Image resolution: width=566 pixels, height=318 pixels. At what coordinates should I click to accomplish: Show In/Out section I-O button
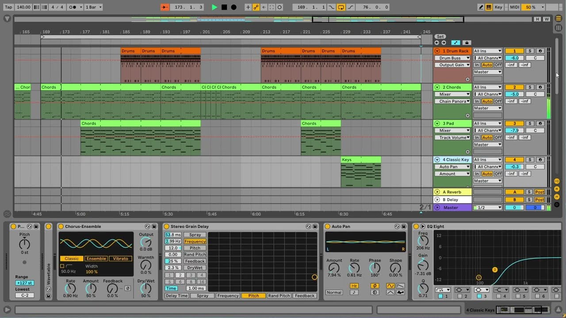click(557, 181)
